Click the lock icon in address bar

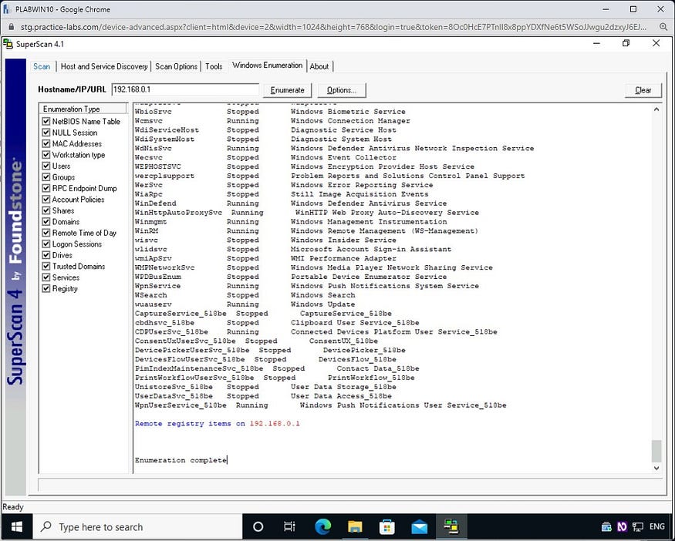[x=12, y=27]
